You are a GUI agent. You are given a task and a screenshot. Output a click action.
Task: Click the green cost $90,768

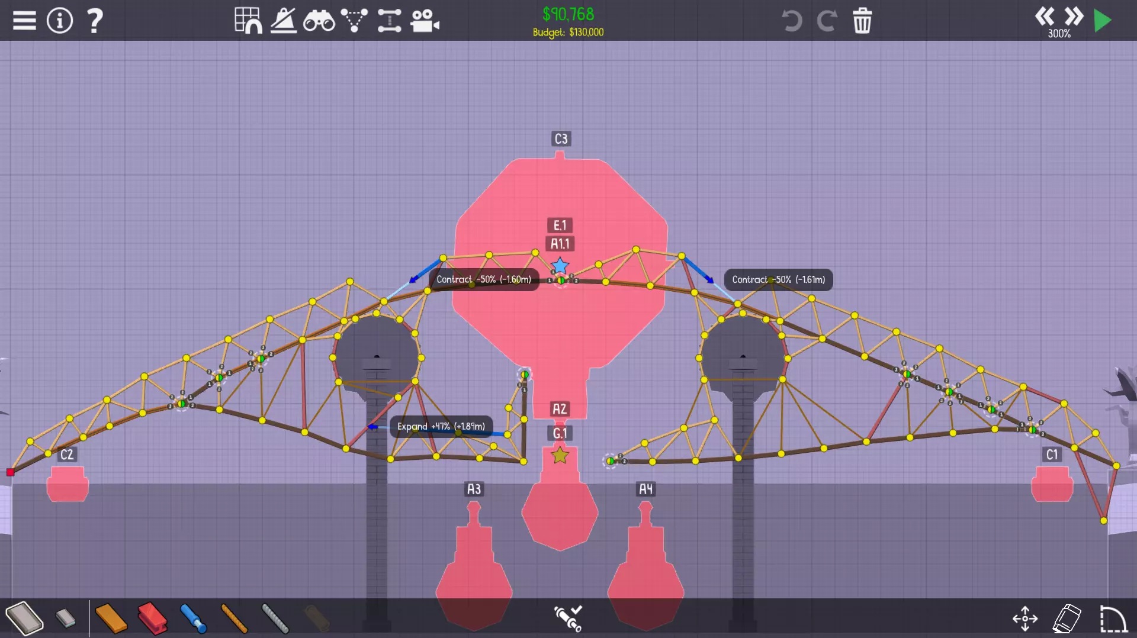coord(568,14)
